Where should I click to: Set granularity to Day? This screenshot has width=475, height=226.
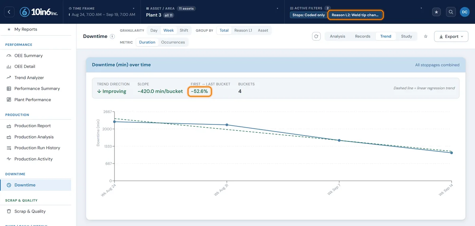click(x=154, y=30)
